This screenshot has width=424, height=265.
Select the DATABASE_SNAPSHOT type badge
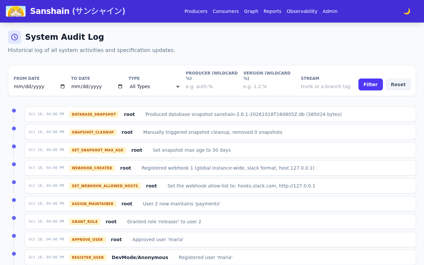tap(94, 114)
